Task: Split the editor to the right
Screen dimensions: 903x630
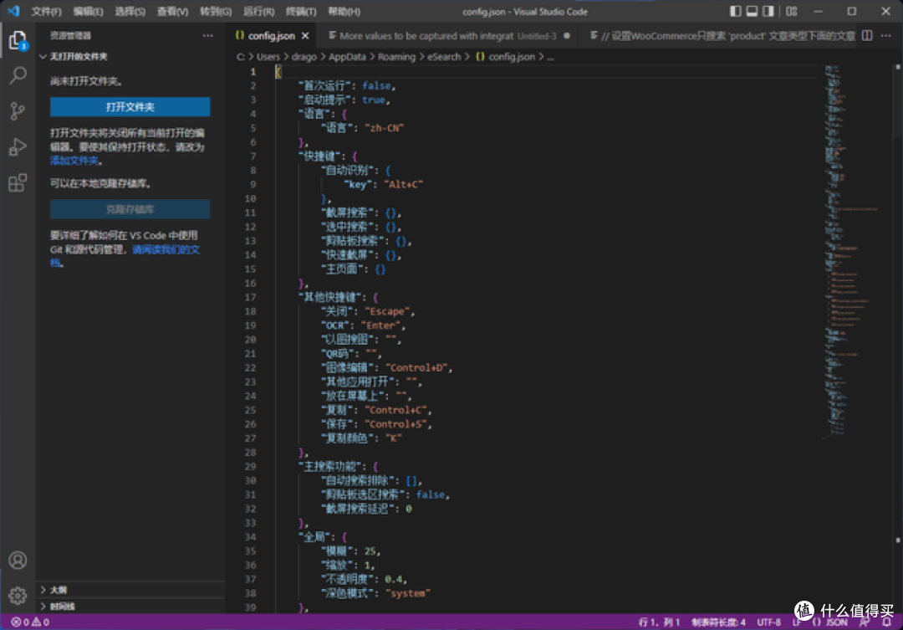Action: point(867,36)
